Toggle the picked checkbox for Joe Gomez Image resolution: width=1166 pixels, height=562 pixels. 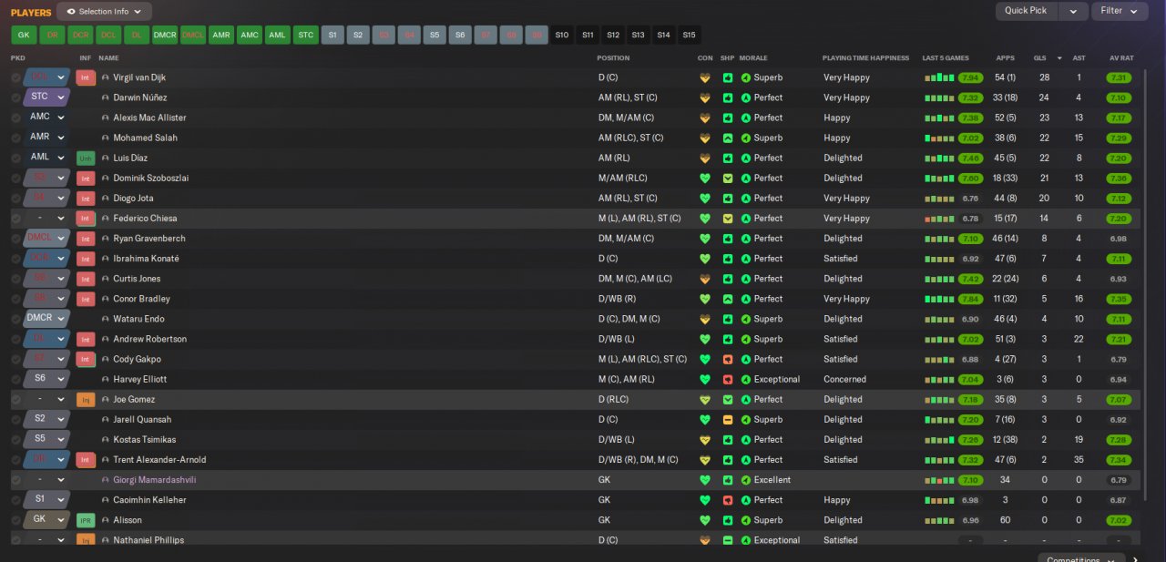pyautogui.click(x=15, y=399)
